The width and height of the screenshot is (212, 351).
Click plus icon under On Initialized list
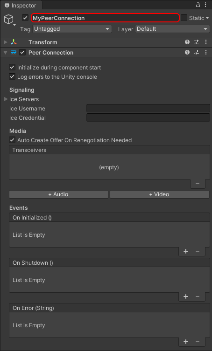point(186,251)
